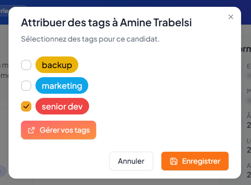This screenshot has width=251, height=185.
Task: Uncheck the senior dev checkbox
Action: pyautogui.click(x=26, y=106)
